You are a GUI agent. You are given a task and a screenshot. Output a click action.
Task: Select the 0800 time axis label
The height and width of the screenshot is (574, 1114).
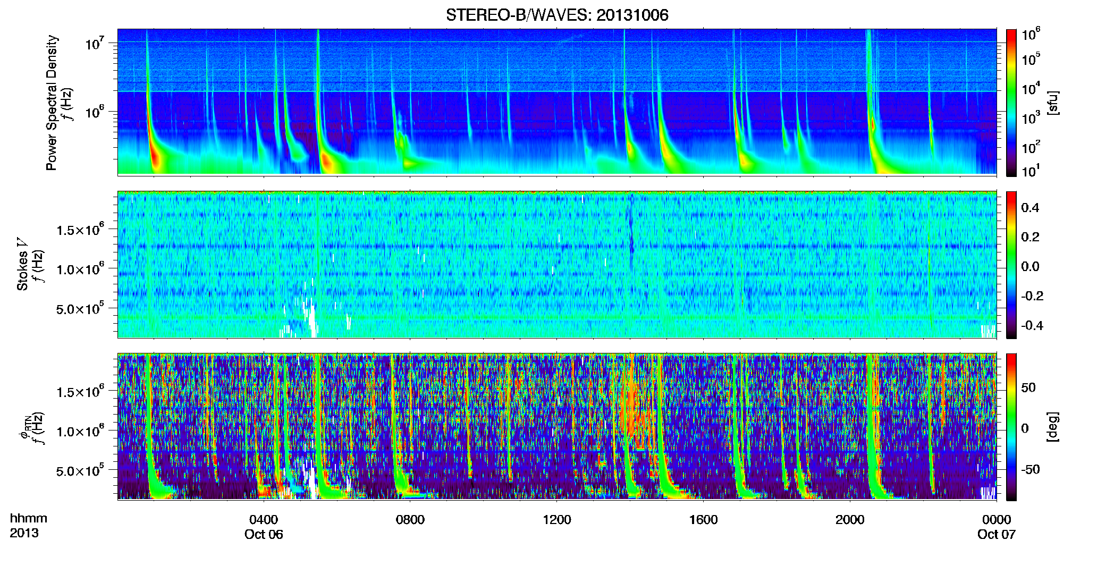410,520
